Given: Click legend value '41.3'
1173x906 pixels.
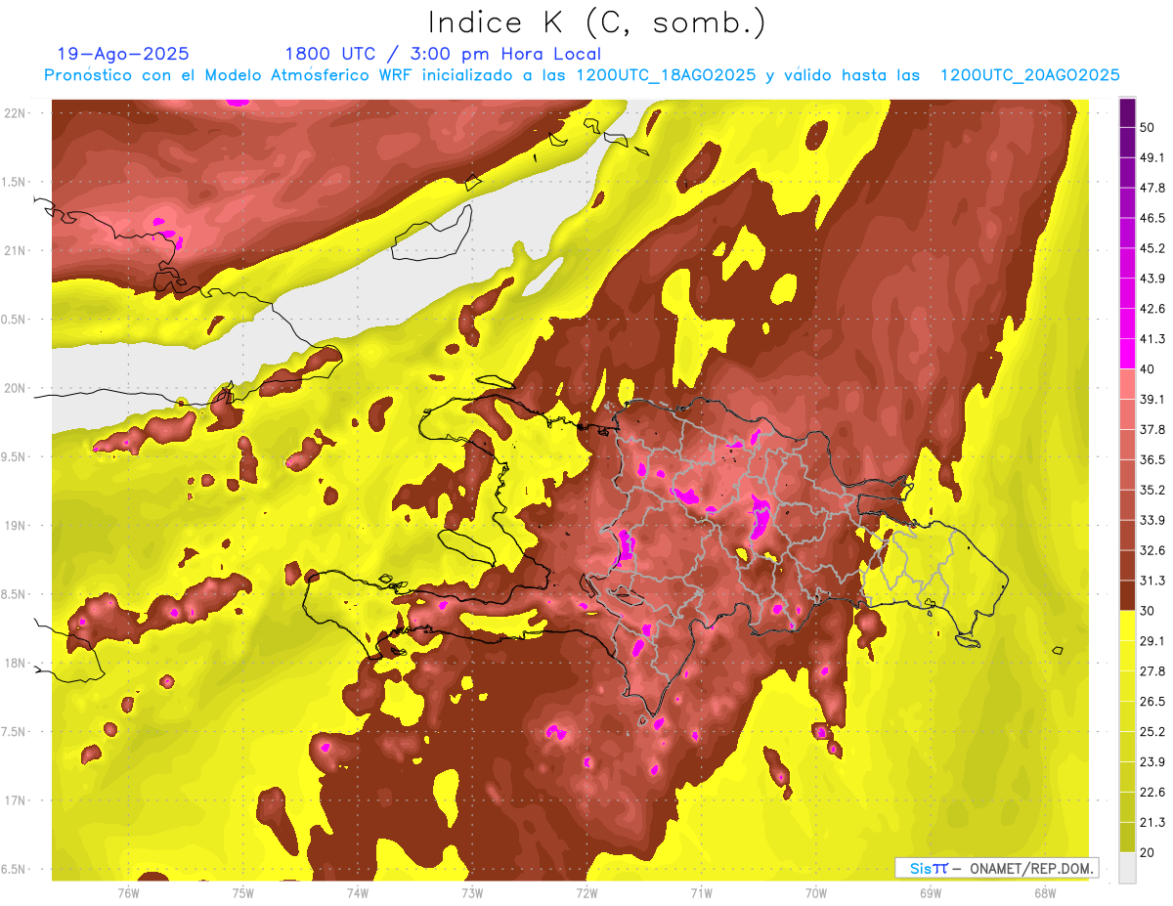Looking at the screenshot, I should 1151,339.
